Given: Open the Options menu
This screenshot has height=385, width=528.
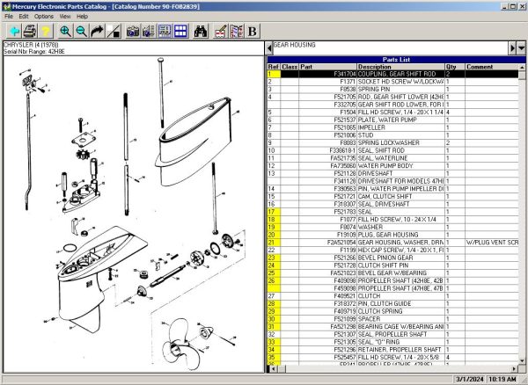Looking at the screenshot, I should click(43, 16).
